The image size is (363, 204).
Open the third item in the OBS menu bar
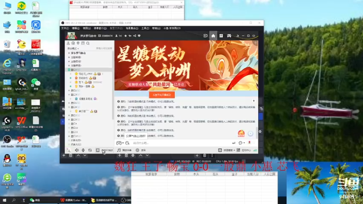87,28
